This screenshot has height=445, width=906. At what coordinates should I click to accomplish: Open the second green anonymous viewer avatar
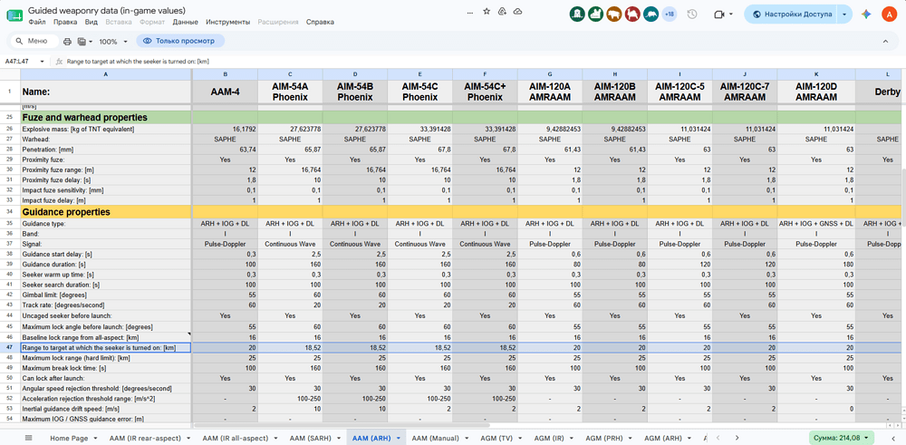click(596, 15)
